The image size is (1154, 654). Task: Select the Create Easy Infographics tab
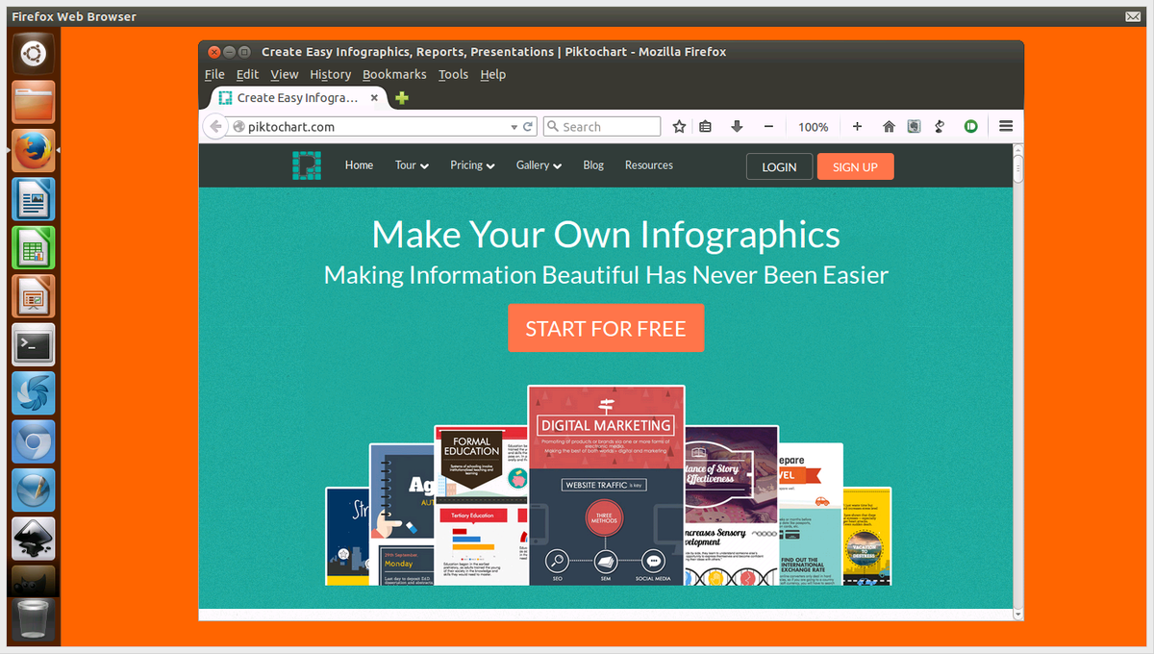(x=297, y=98)
